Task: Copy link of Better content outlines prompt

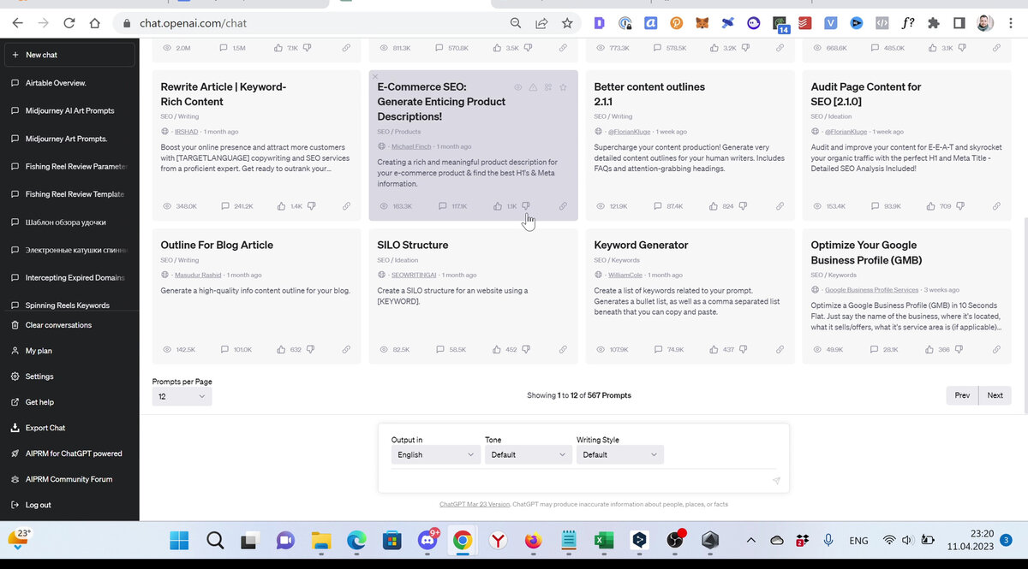Action: [780, 206]
